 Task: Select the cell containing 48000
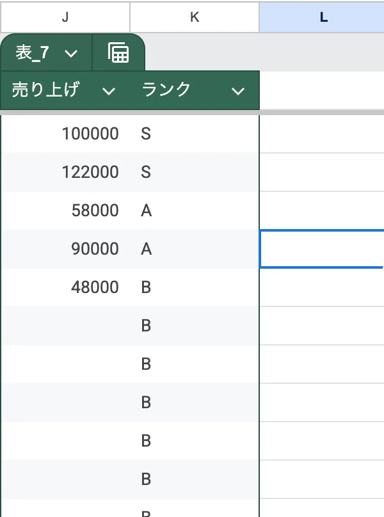65,287
